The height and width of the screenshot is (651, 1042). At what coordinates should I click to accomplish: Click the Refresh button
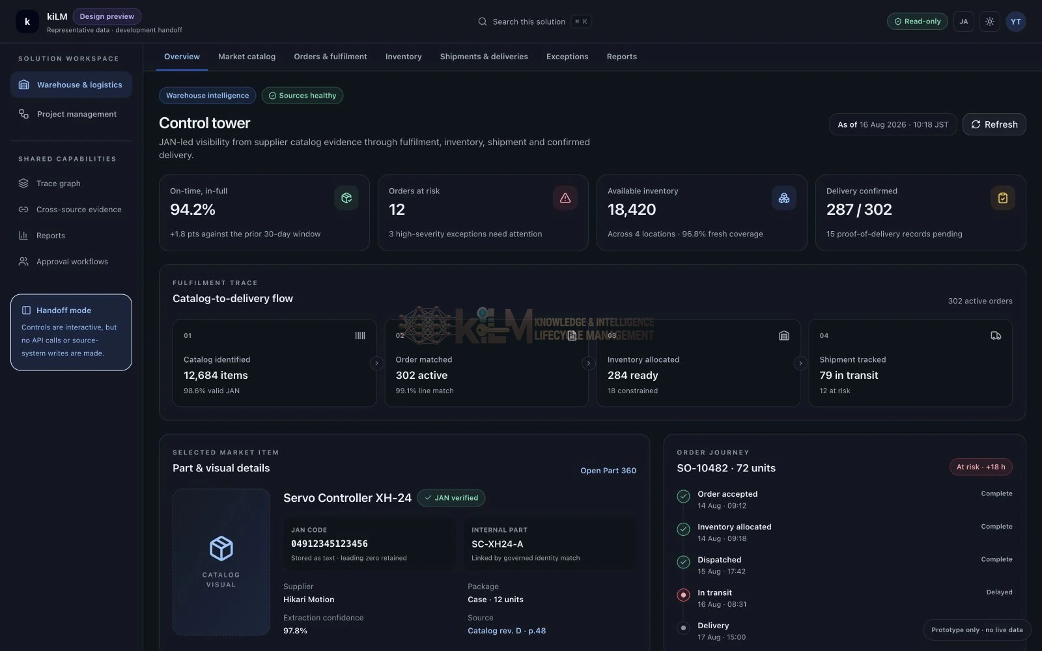994,124
